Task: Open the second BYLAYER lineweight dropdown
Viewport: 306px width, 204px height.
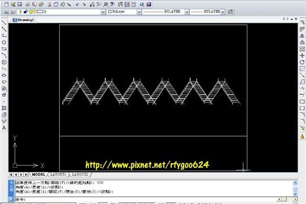Action: [x=223, y=12]
